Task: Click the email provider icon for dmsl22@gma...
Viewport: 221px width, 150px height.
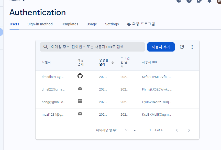Action: pos(80,88)
